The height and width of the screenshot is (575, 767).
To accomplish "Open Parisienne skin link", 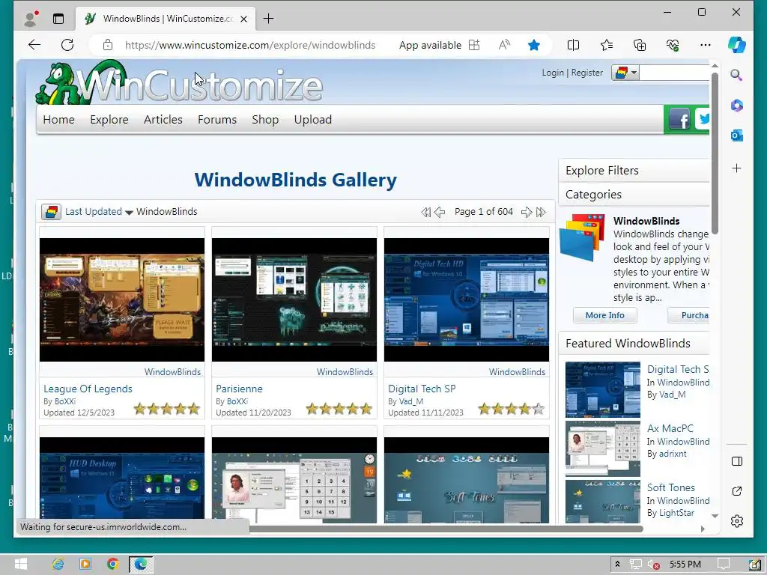I will (239, 389).
